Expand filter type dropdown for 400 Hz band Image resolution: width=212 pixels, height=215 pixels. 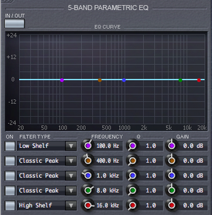click(x=71, y=161)
